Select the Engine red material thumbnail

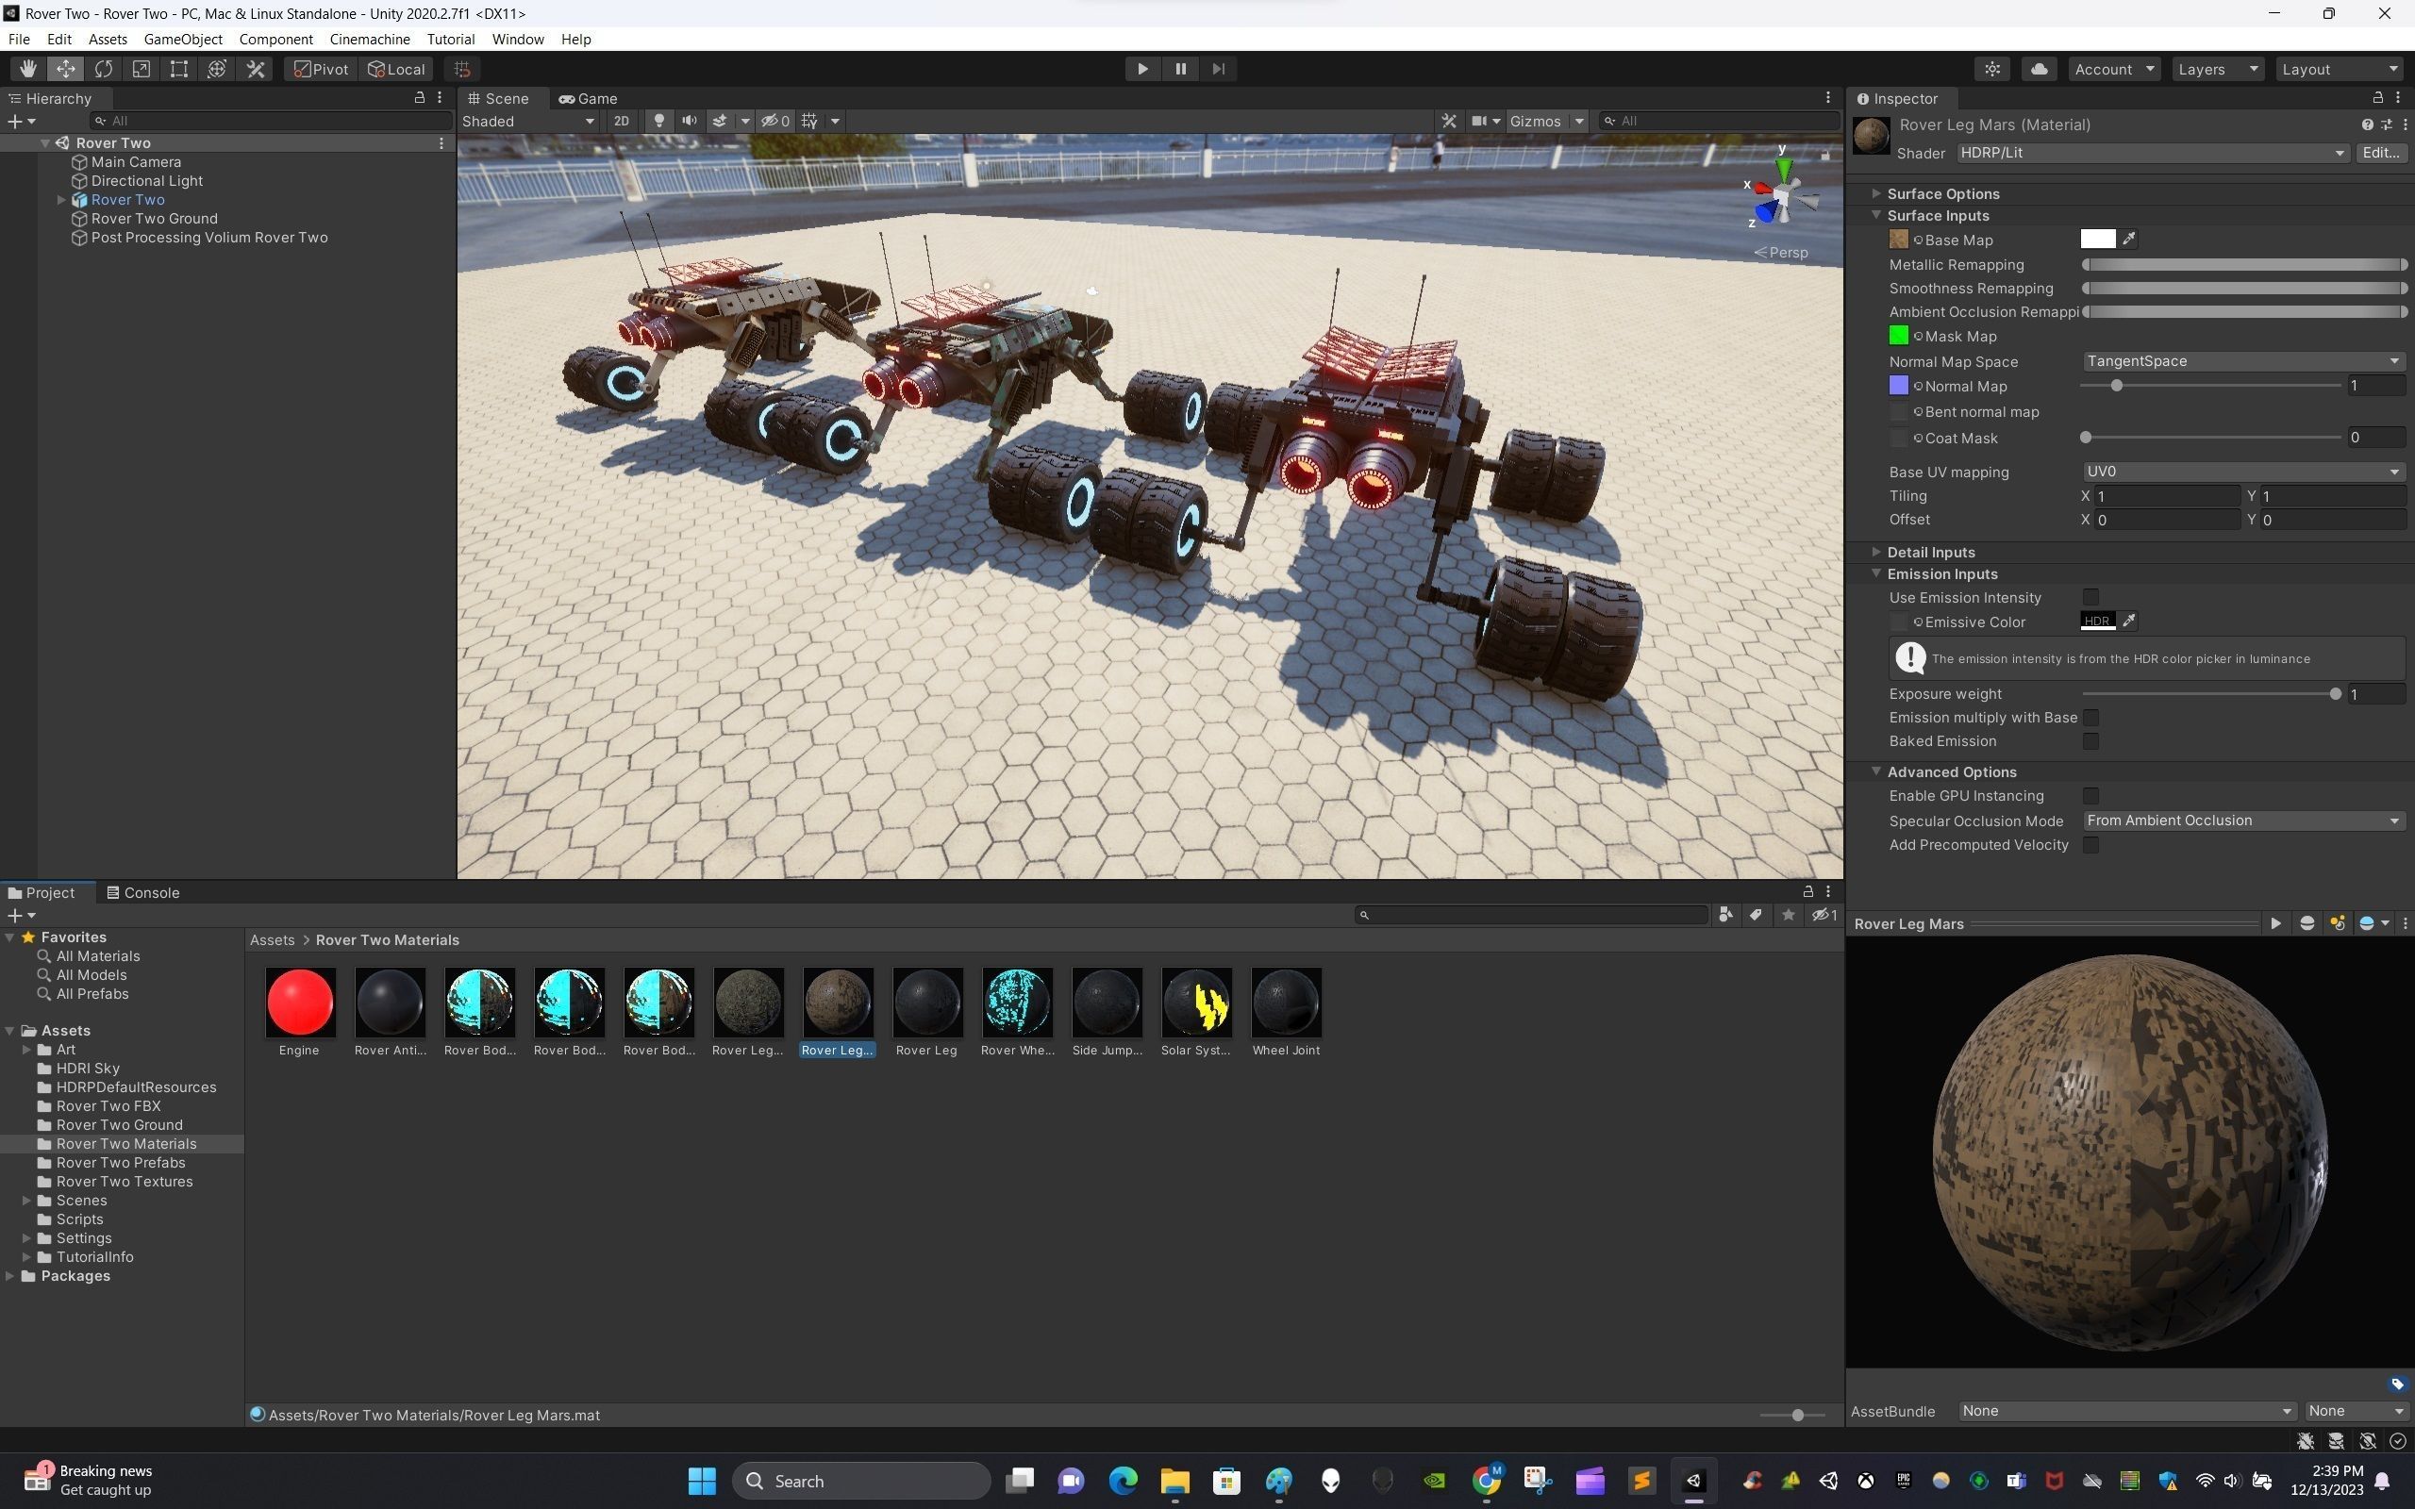[x=299, y=1002]
